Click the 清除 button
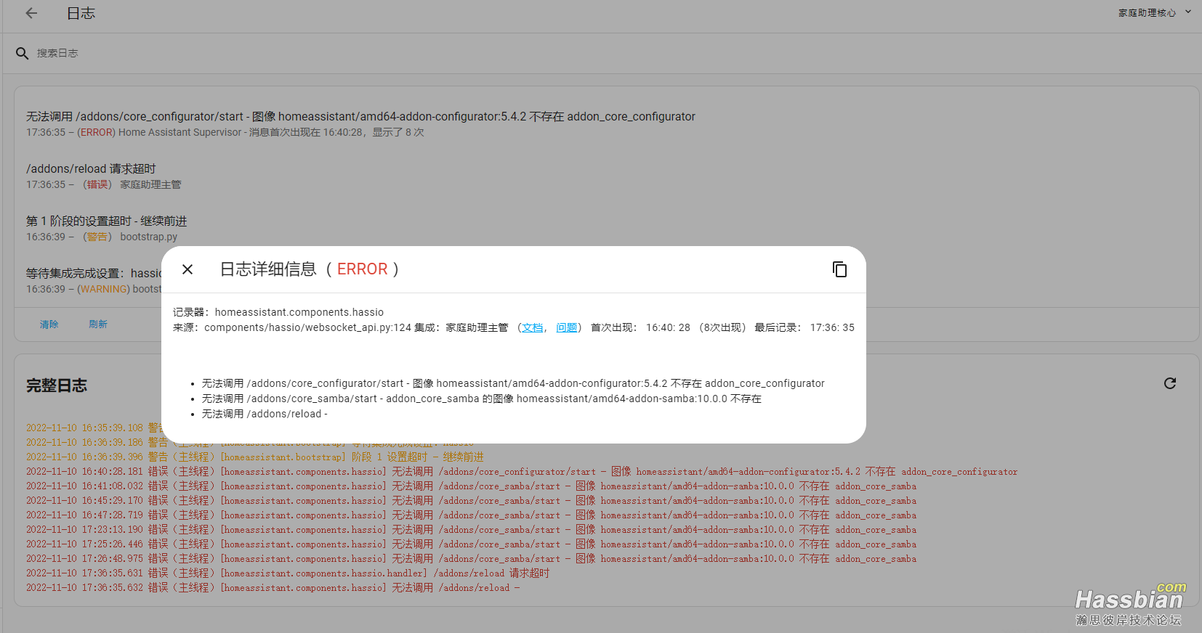The width and height of the screenshot is (1202, 633). [x=49, y=324]
